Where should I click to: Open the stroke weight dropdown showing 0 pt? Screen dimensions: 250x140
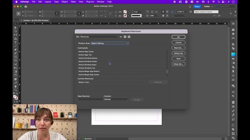[x=143, y=12]
